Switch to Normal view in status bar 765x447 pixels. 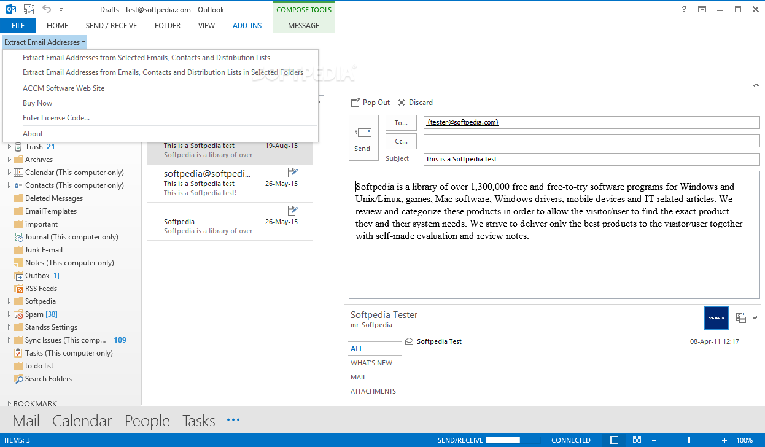pyautogui.click(x=614, y=440)
